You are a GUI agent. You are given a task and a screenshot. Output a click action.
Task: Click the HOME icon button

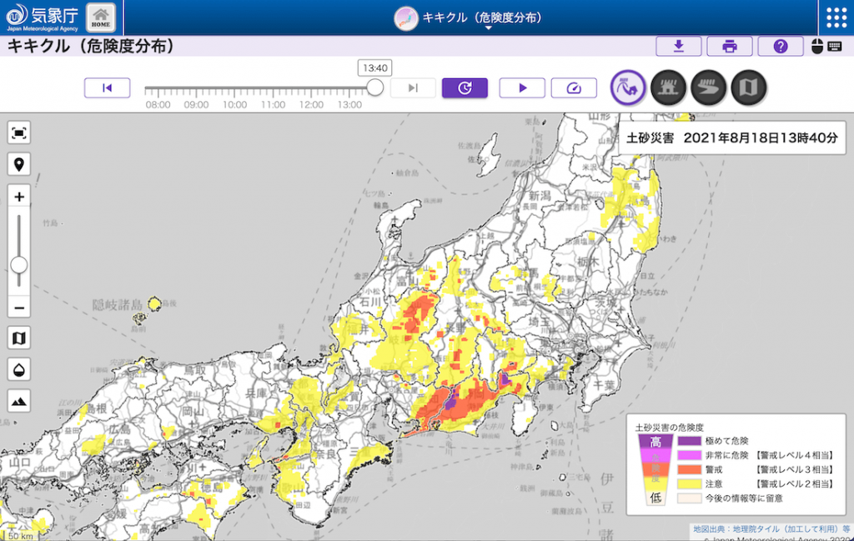point(101,17)
